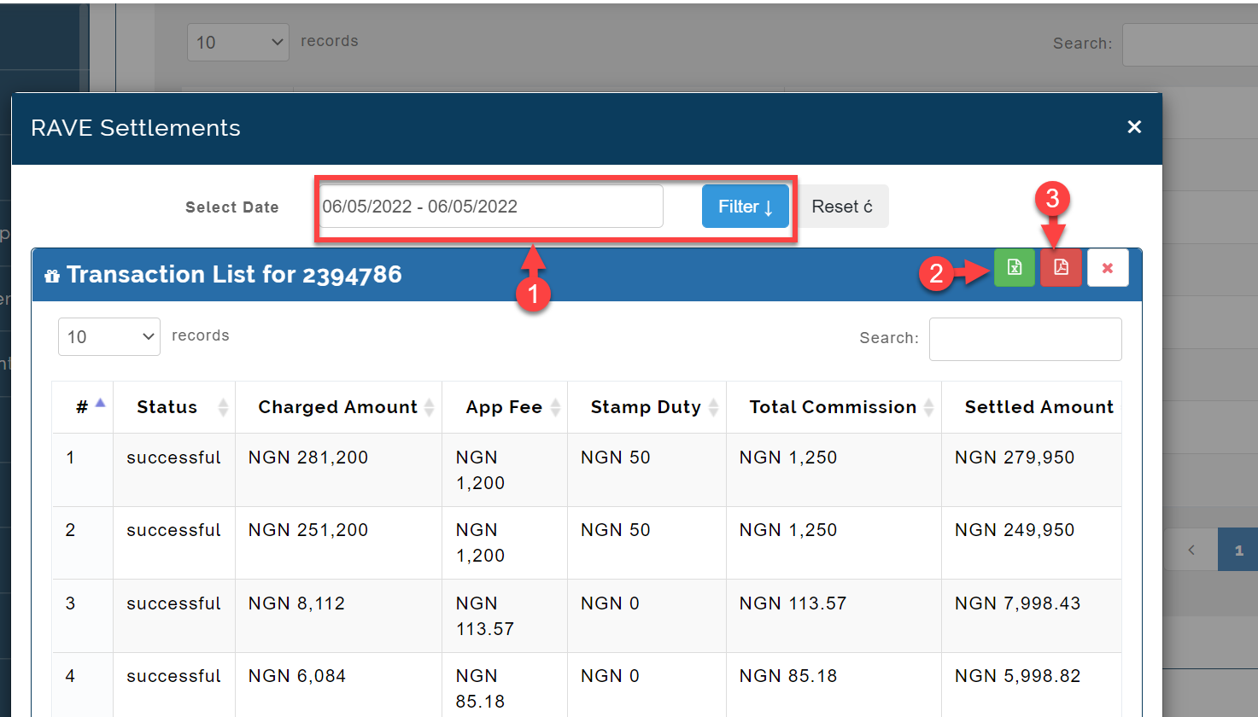The image size is (1258, 717).
Task: Select charged amount NGN 6,084
Action: pyautogui.click(x=297, y=676)
